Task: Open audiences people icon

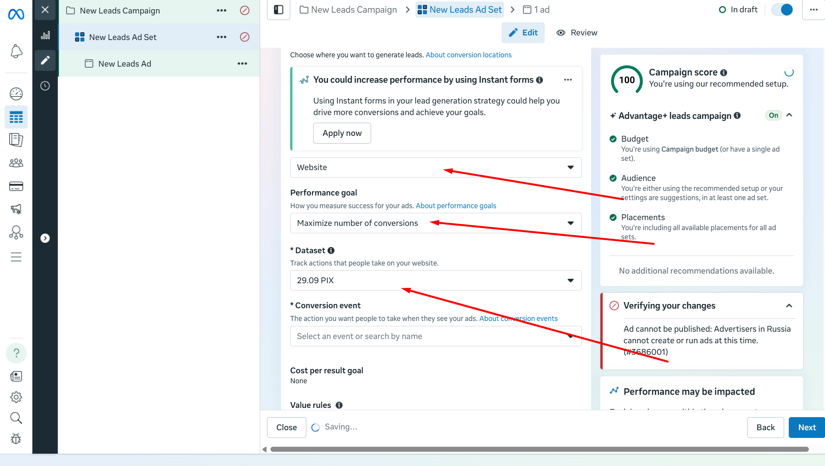Action: coord(16,163)
